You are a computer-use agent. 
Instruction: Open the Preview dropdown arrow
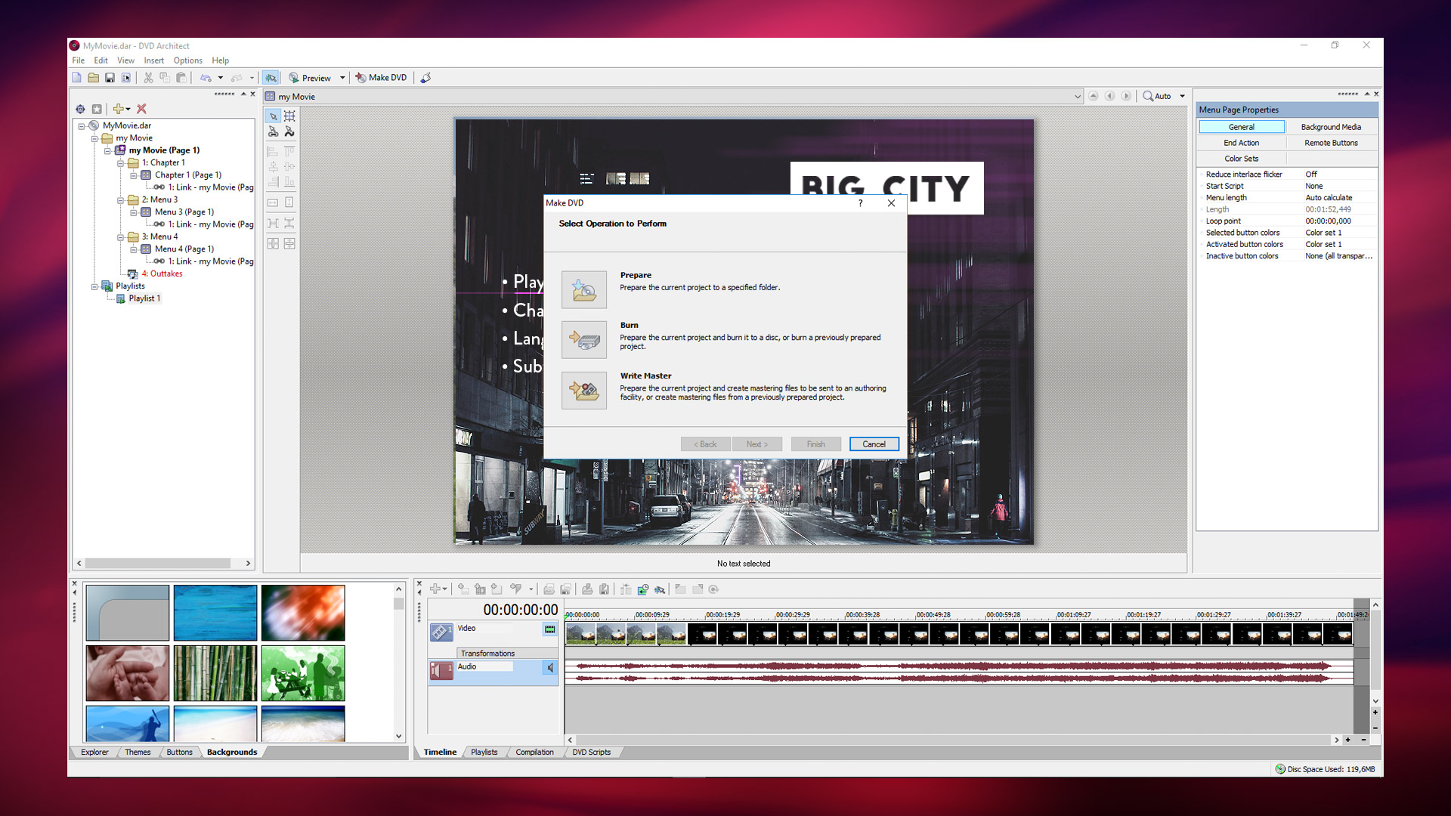[342, 77]
